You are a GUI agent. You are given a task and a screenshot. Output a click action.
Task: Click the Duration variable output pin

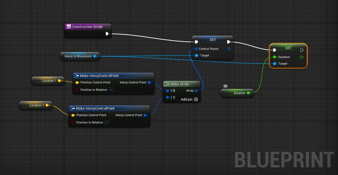tap(248, 93)
